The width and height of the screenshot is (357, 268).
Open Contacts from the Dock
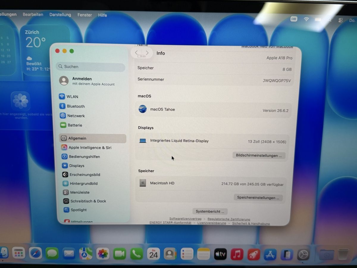pos(170,254)
